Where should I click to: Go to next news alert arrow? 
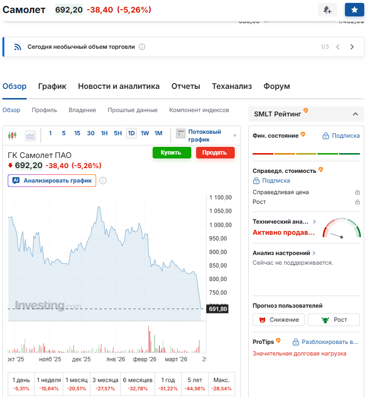352,47
